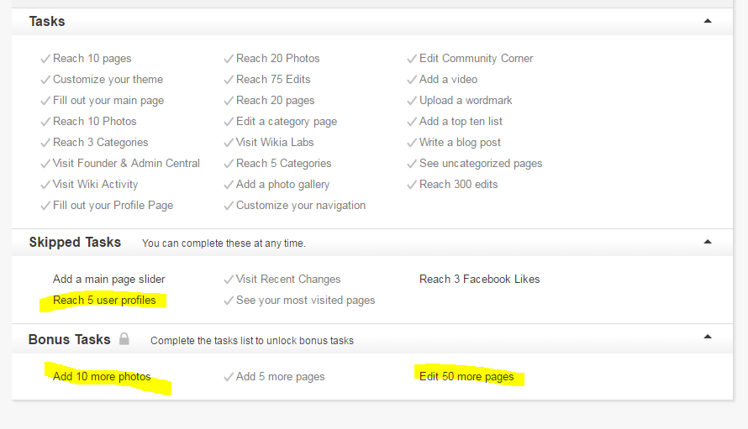Viewport: 748px width, 429px height.
Task: Open the Add a main page slider task
Action: pyautogui.click(x=108, y=280)
